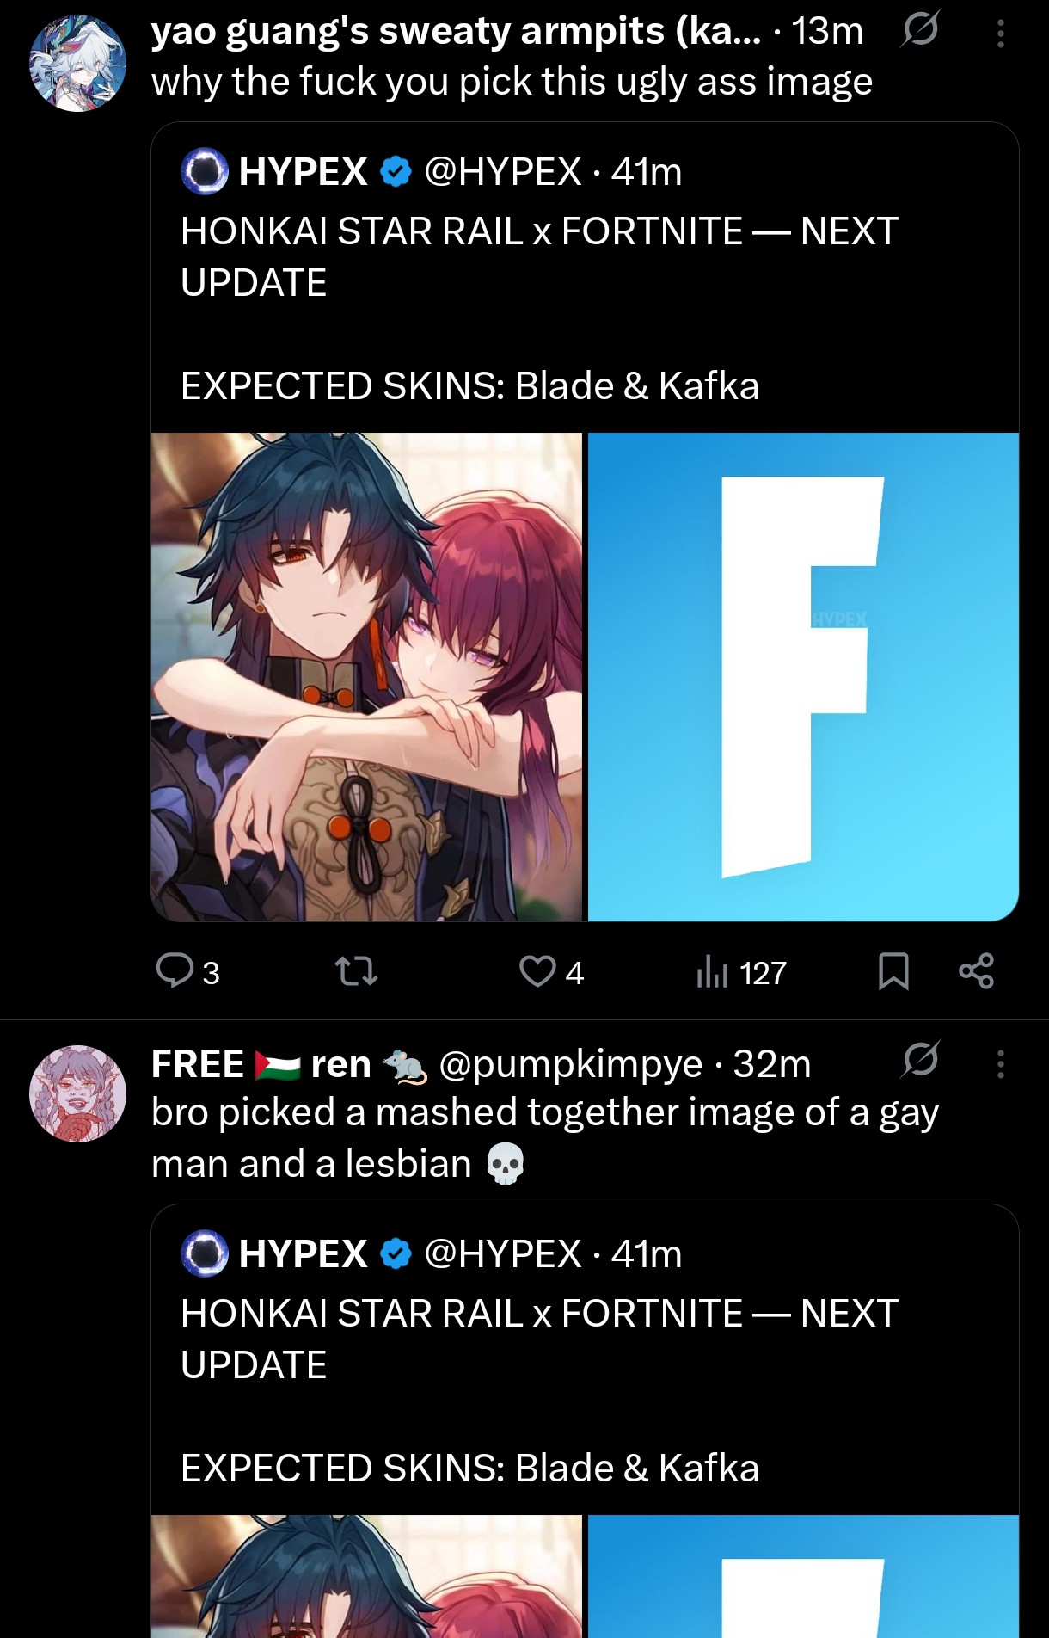Open HYPEX avatar in second quoted tweet
This screenshot has width=1049, height=1638.
[205, 1253]
